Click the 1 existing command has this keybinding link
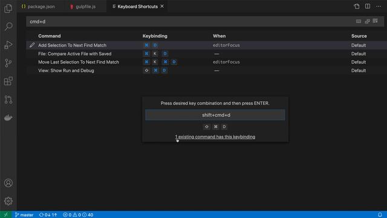 click(x=215, y=137)
